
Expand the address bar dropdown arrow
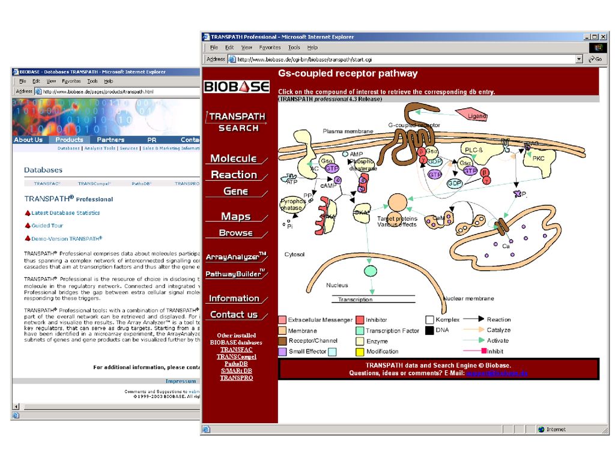pos(580,59)
